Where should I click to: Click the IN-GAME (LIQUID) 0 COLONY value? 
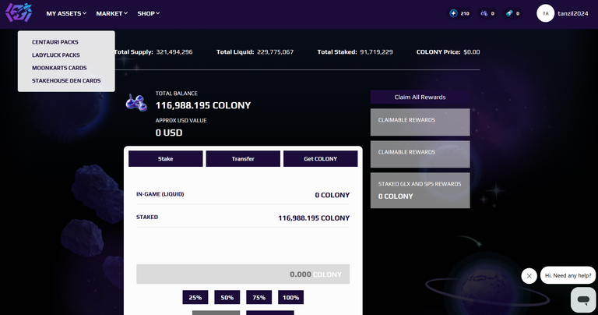coord(332,195)
